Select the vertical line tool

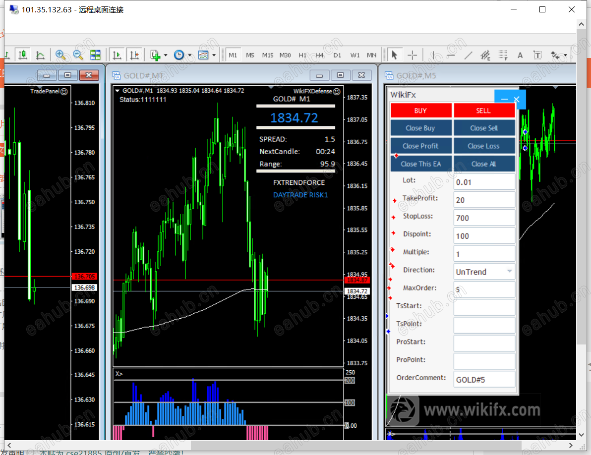(x=433, y=55)
